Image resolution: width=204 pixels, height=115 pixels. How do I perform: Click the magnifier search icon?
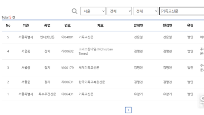74,11
